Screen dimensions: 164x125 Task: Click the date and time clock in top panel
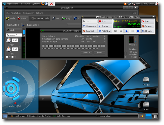(145, 4)
